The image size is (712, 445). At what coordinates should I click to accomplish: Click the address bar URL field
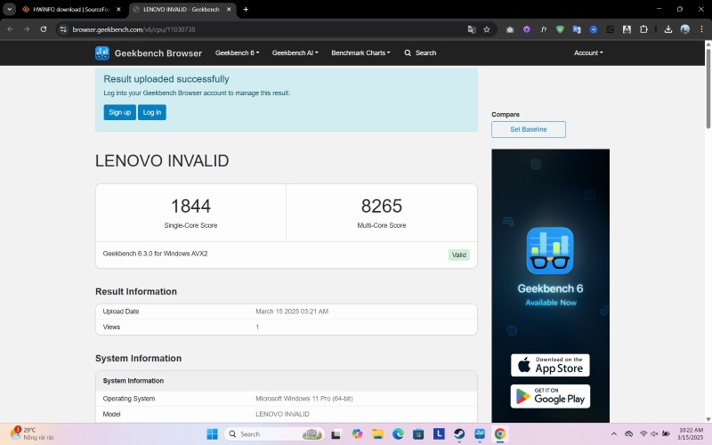click(268, 29)
